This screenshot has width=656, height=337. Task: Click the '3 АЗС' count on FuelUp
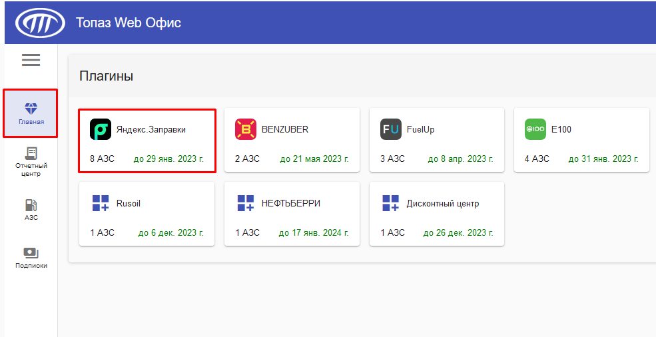click(392, 159)
